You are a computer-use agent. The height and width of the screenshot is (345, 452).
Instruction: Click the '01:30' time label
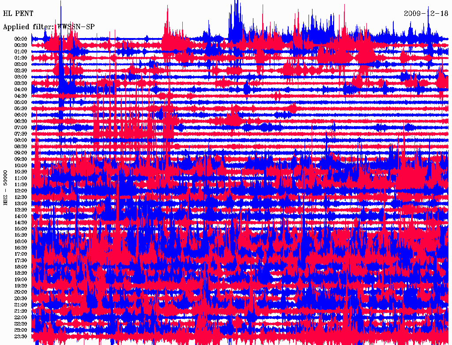tap(21, 58)
